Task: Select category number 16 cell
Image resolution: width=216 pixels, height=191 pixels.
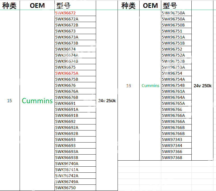Action: click(128, 86)
